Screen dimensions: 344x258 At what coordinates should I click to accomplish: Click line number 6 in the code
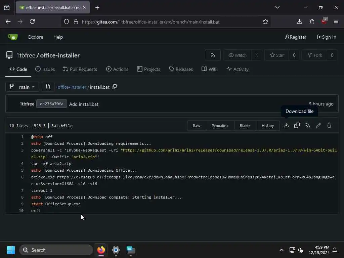point(22,177)
